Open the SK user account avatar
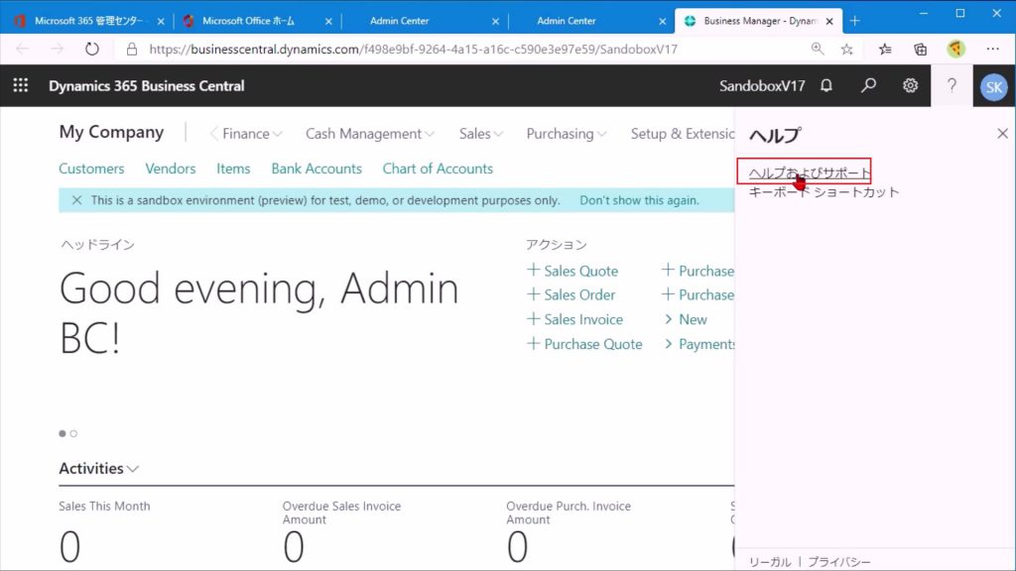The height and width of the screenshot is (571, 1016). [x=994, y=87]
